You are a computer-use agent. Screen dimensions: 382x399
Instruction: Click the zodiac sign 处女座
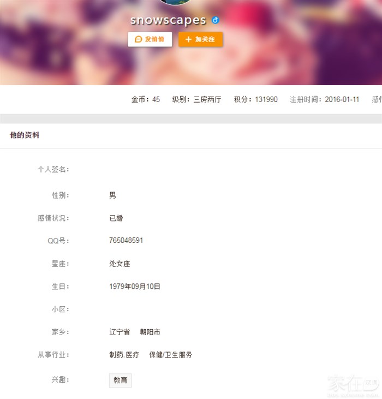pos(120,264)
